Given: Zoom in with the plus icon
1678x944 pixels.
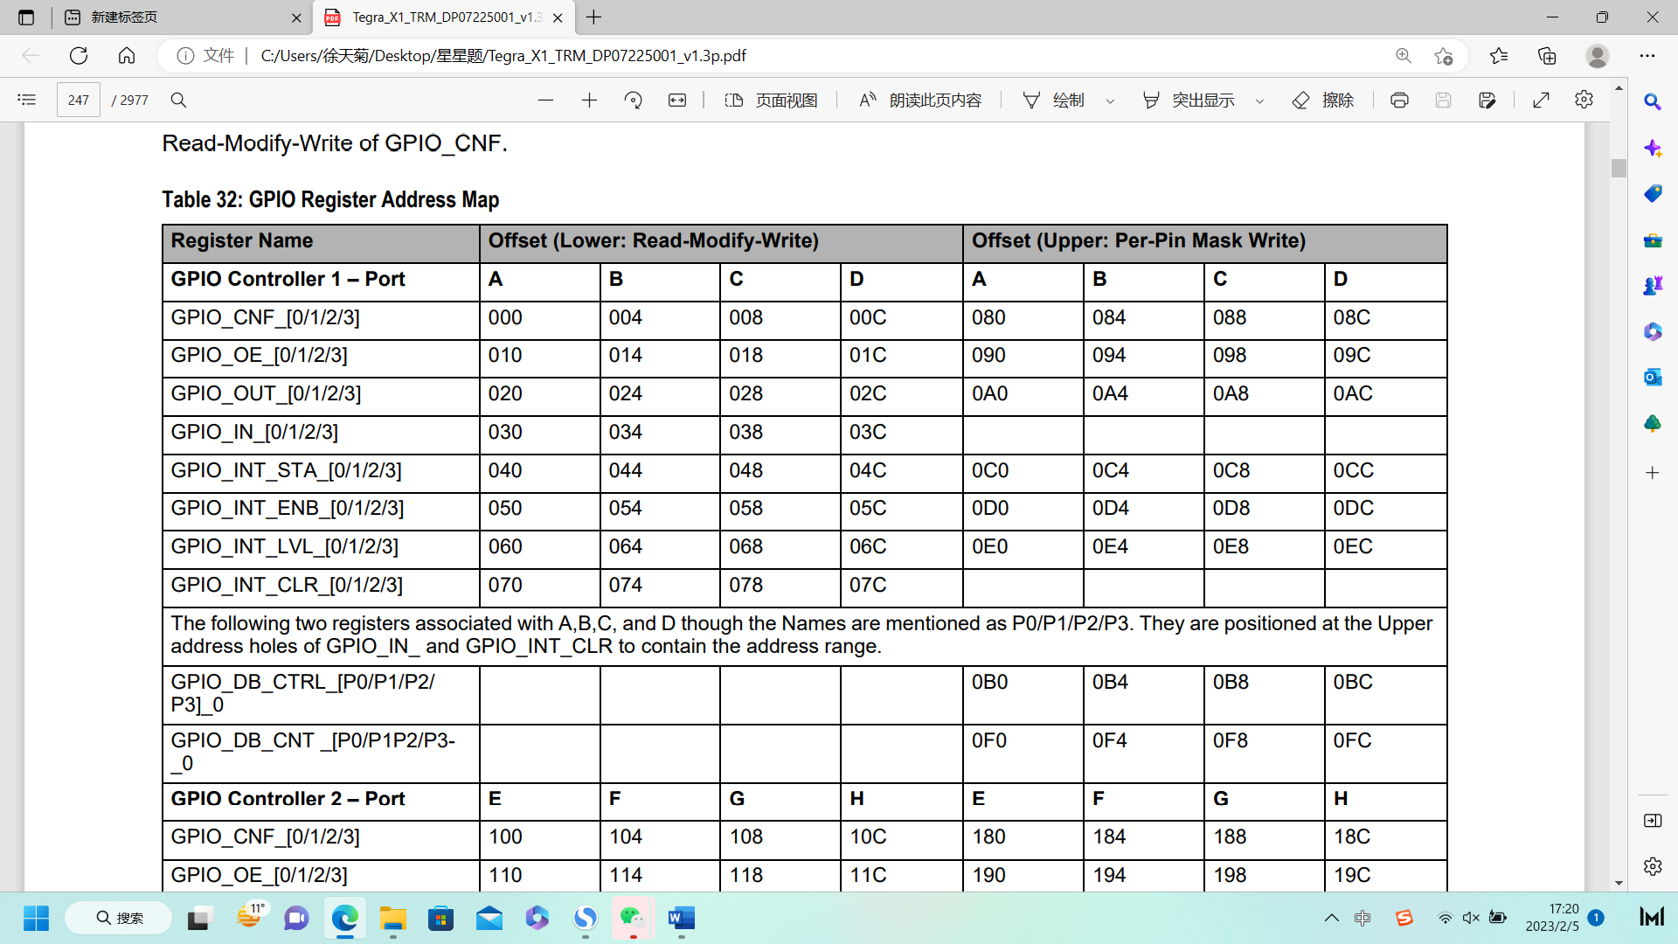Looking at the screenshot, I should coord(589,100).
